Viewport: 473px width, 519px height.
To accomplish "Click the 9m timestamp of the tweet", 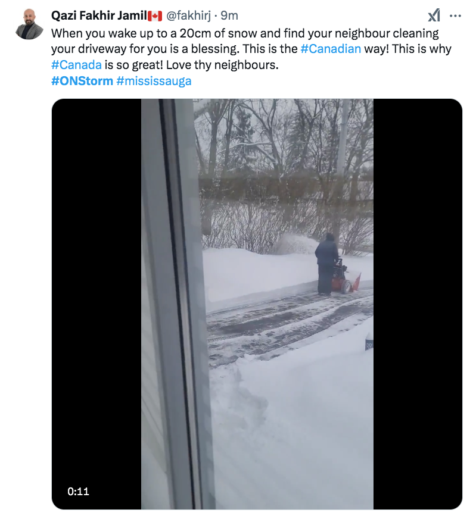I will pyautogui.click(x=229, y=15).
